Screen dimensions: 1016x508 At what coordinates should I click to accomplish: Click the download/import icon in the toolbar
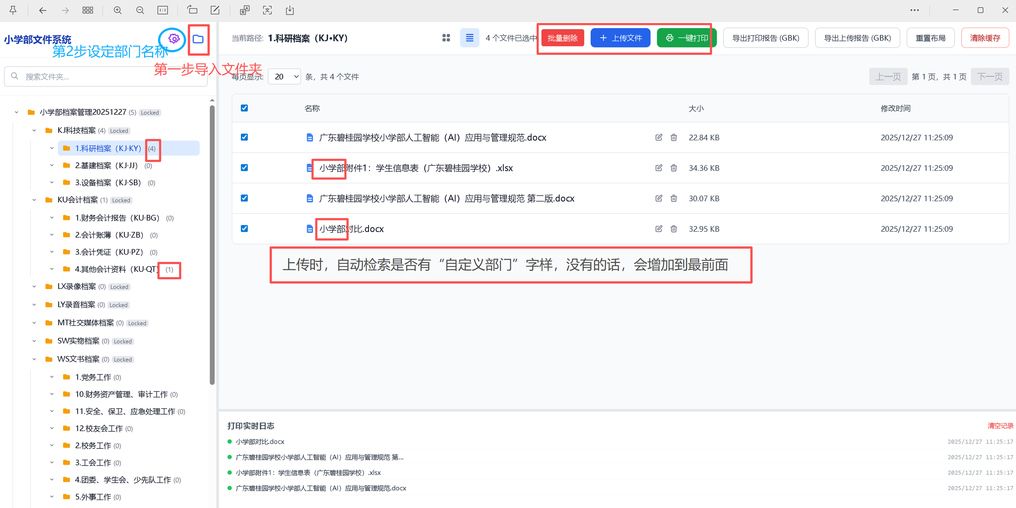click(x=290, y=10)
